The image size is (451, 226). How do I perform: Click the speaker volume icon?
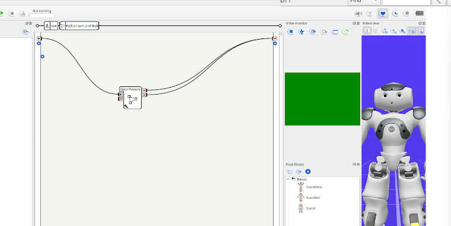click(x=358, y=14)
